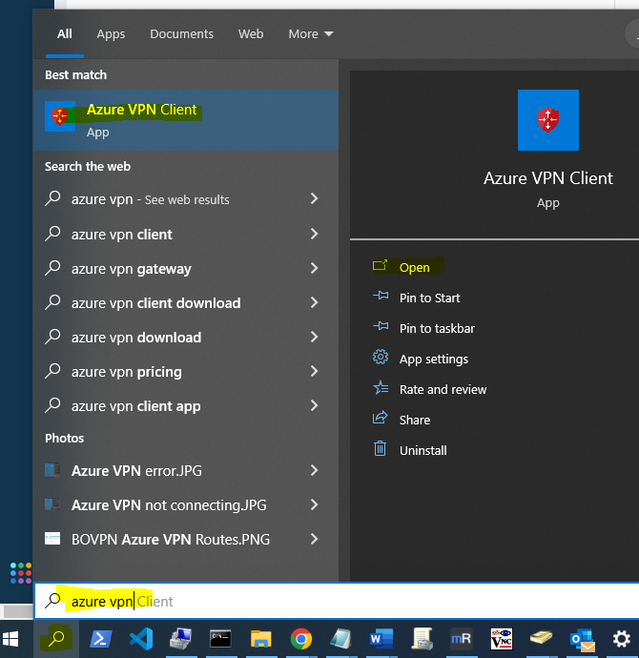This screenshot has height=658, width=639.
Task: Open VNC viewer from the taskbar
Action: 502,639
